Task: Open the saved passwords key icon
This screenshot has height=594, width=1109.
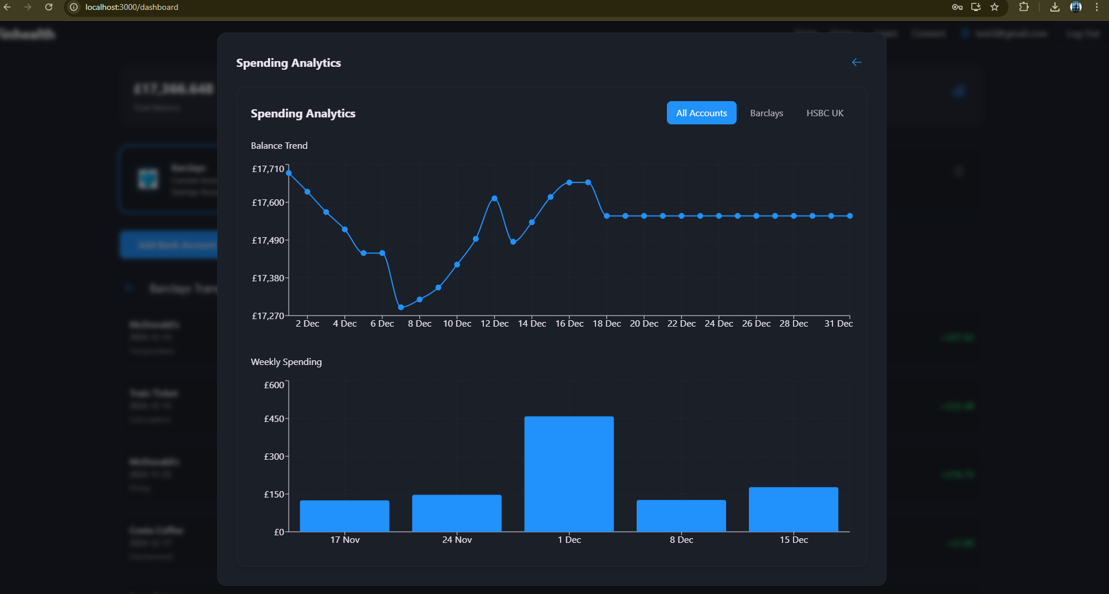Action: [957, 7]
